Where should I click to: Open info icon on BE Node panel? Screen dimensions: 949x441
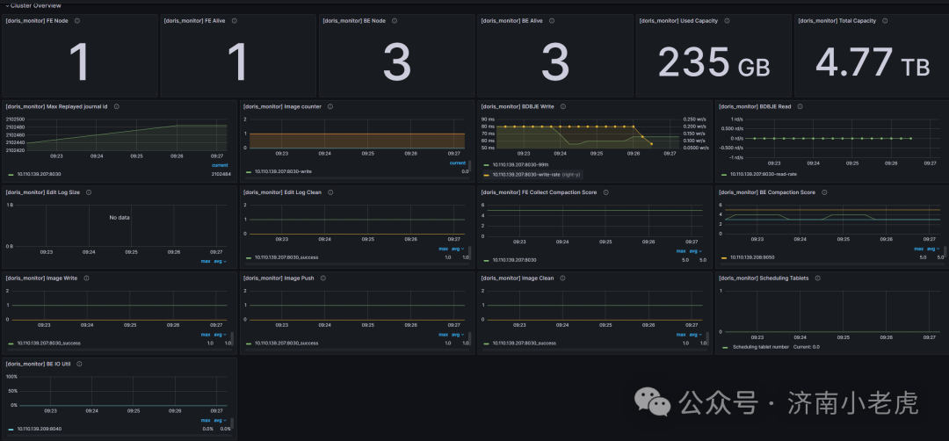(394, 20)
